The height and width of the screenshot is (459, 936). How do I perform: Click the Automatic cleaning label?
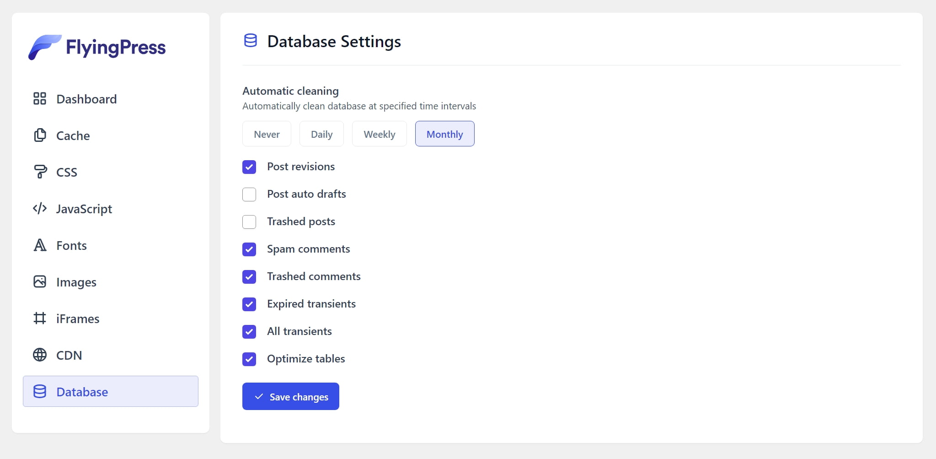point(291,91)
